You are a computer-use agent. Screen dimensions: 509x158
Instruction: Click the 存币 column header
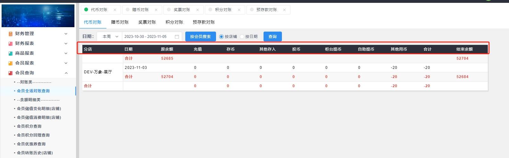(231, 49)
